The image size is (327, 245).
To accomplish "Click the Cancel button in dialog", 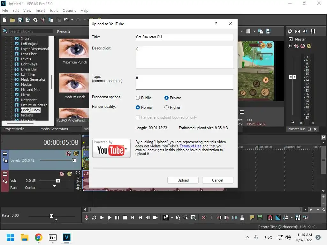I will pos(217,180).
